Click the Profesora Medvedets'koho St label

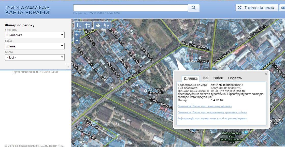[91, 64]
